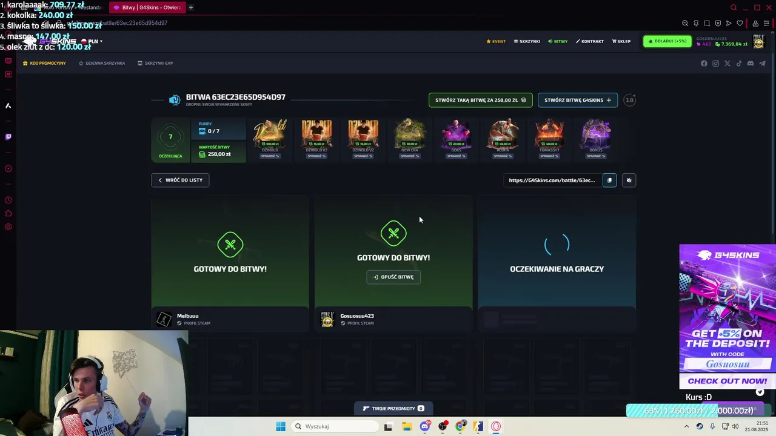The height and width of the screenshot is (436, 776).
Task: Open the BONUS case thumbnail
Action: click(x=596, y=134)
